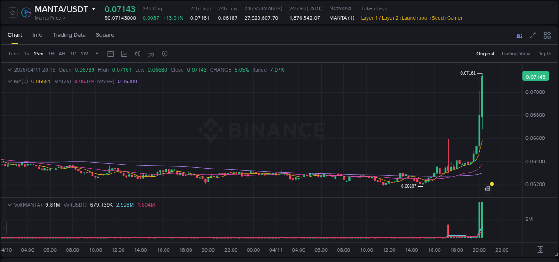Open the hexagon chart settings icon
559x262 pixels.
[165, 54]
